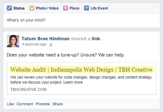Select the Life Event tab label
163x112 pixels.
click(99, 8)
